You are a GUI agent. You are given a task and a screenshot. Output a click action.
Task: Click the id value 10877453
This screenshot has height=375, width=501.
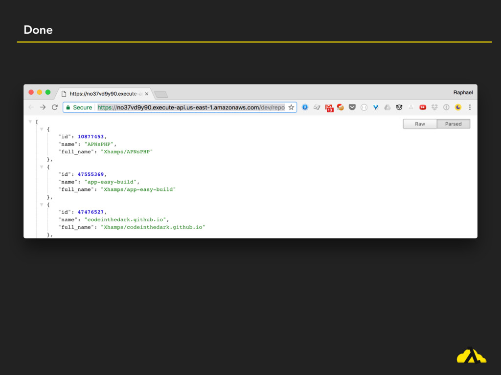[x=91, y=137]
